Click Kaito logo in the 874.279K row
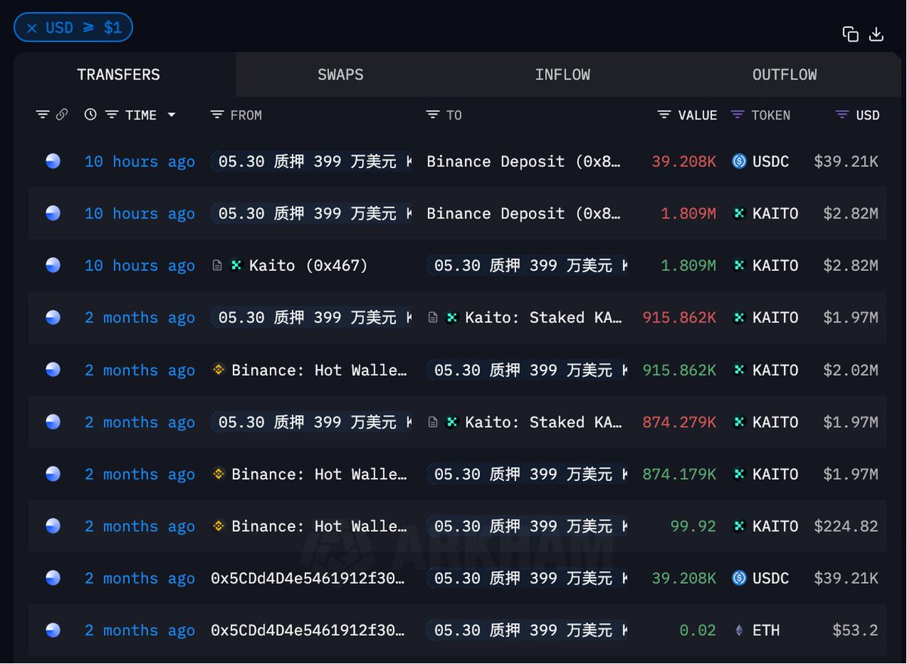This screenshot has width=907, height=664. (453, 422)
